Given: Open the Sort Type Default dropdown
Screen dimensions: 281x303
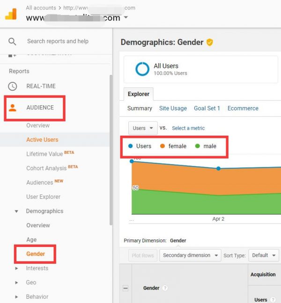Looking at the screenshot, I should coord(263,255).
